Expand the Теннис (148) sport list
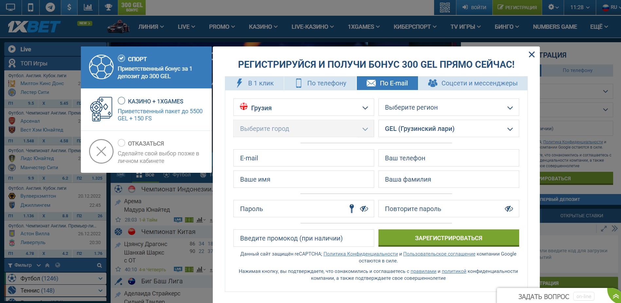 click(56, 291)
